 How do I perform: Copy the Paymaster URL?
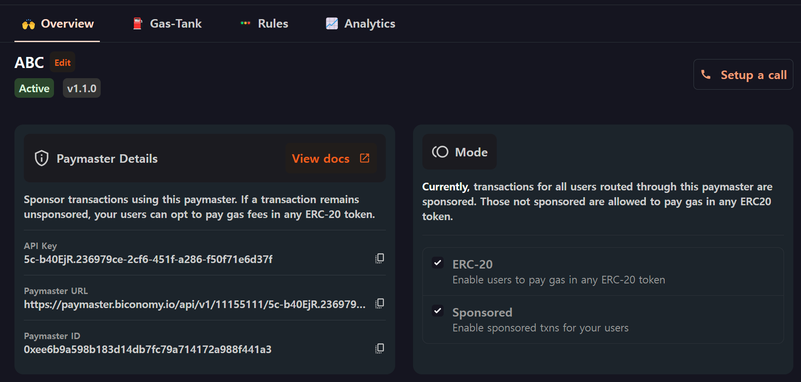[379, 303]
